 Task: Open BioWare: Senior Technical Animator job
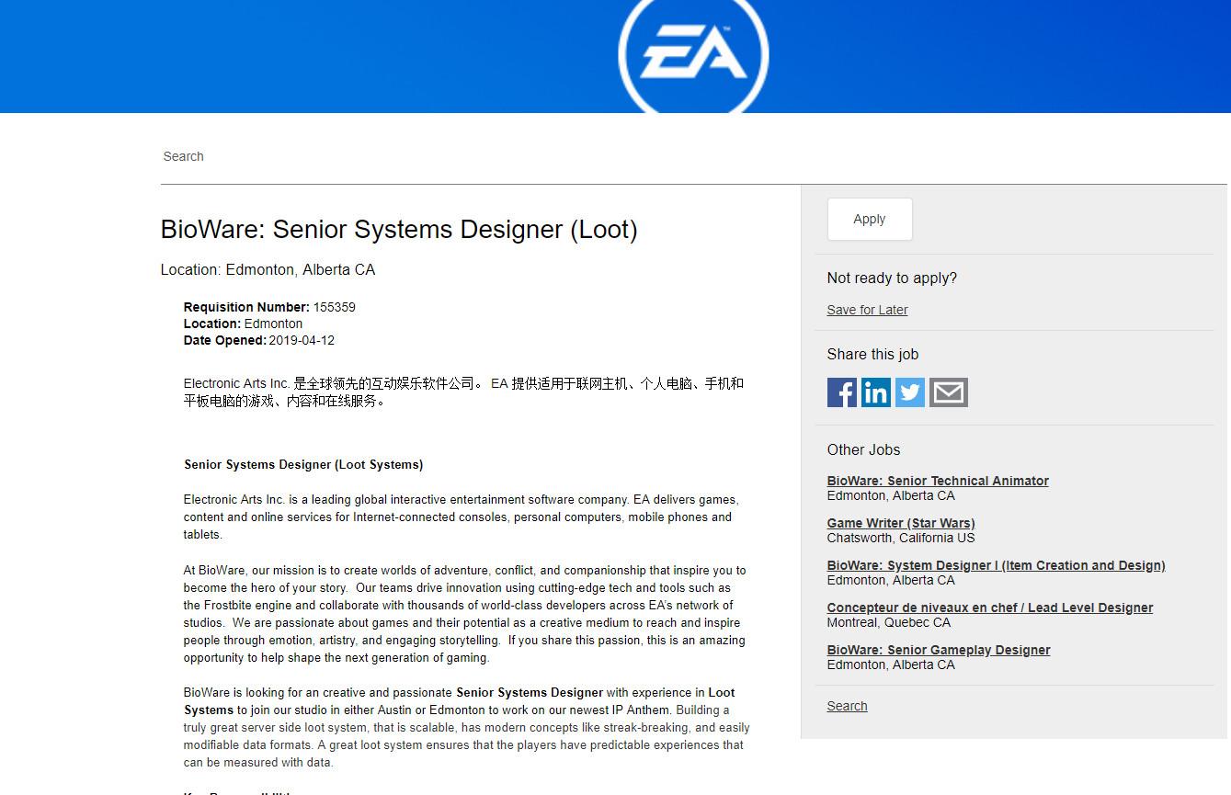(937, 481)
